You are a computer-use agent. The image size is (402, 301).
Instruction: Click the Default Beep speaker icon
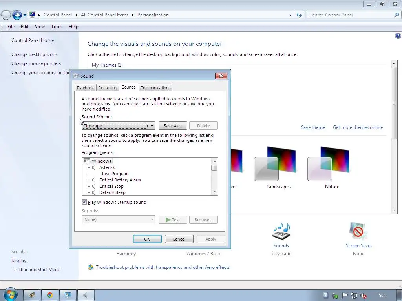94,192
